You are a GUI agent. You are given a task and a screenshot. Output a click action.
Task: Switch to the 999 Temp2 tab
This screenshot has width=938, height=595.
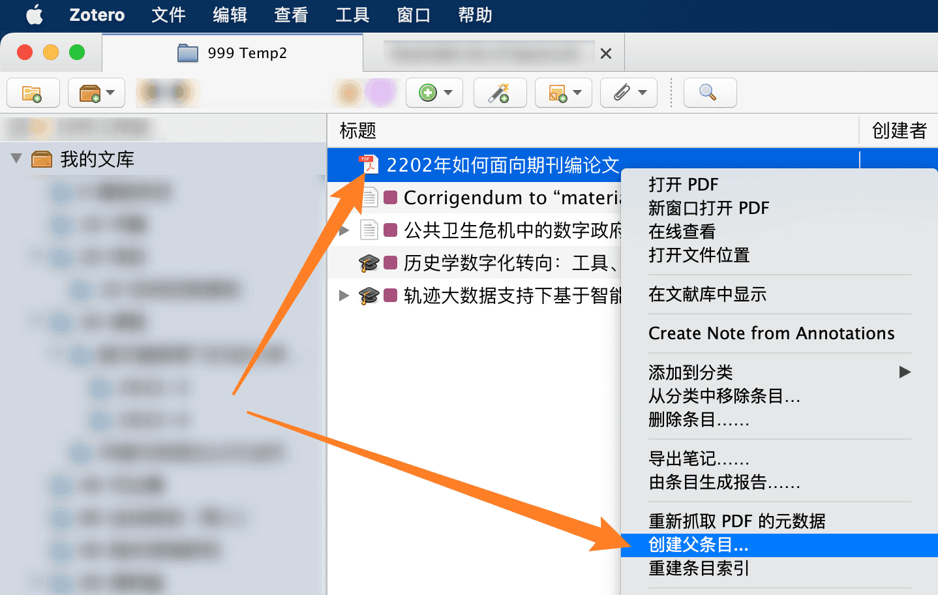(x=233, y=53)
